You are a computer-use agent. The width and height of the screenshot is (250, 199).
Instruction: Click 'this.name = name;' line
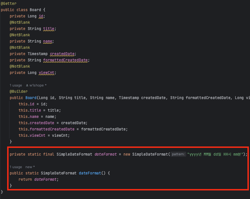(x=37, y=116)
